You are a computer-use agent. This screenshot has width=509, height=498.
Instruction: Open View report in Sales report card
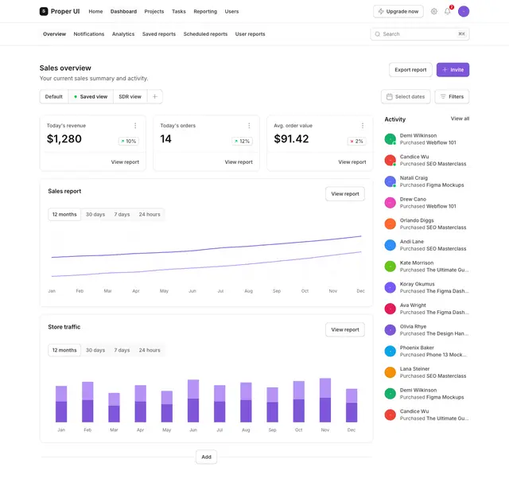(x=345, y=194)
